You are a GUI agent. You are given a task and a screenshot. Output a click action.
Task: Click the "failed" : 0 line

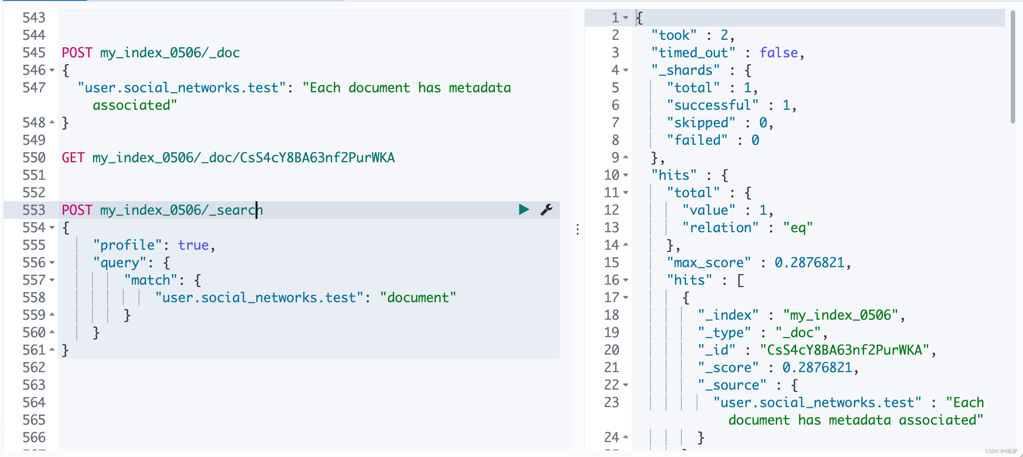(713, 140)
